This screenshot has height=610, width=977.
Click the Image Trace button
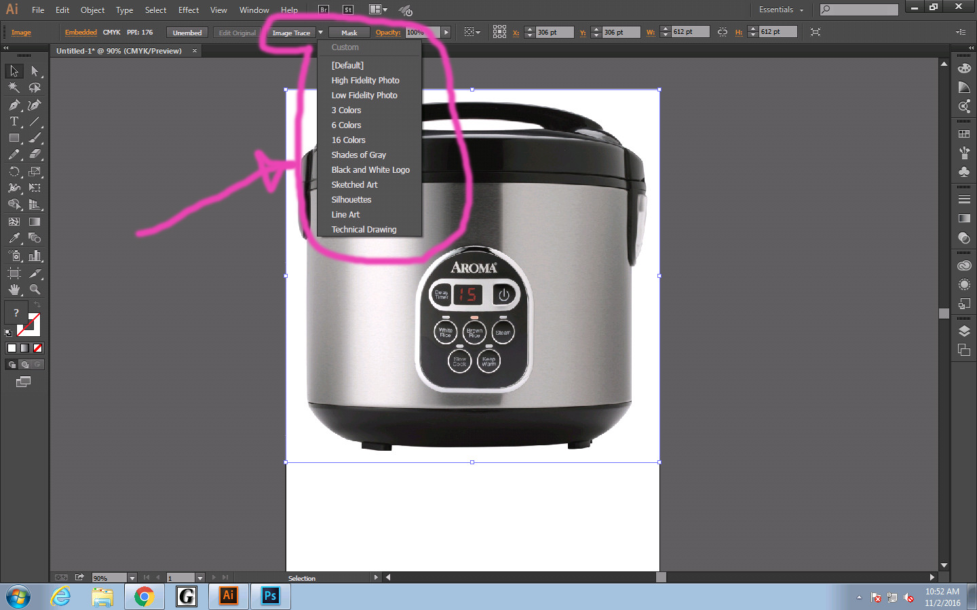[291, 33]
